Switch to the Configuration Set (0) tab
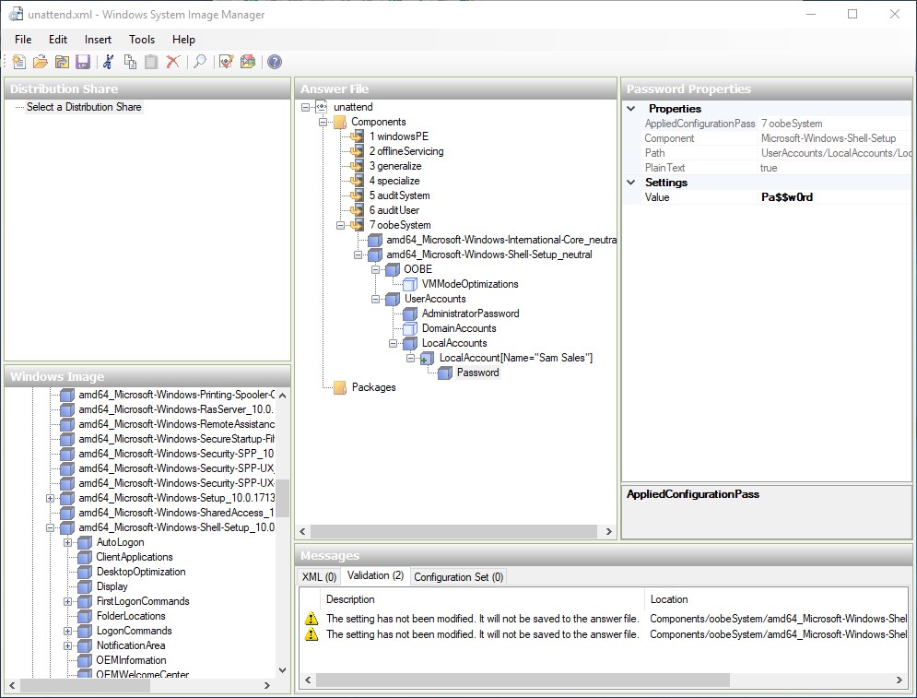Image resolution: width=917 pixels, height=698 pixels. pos(459,577)
